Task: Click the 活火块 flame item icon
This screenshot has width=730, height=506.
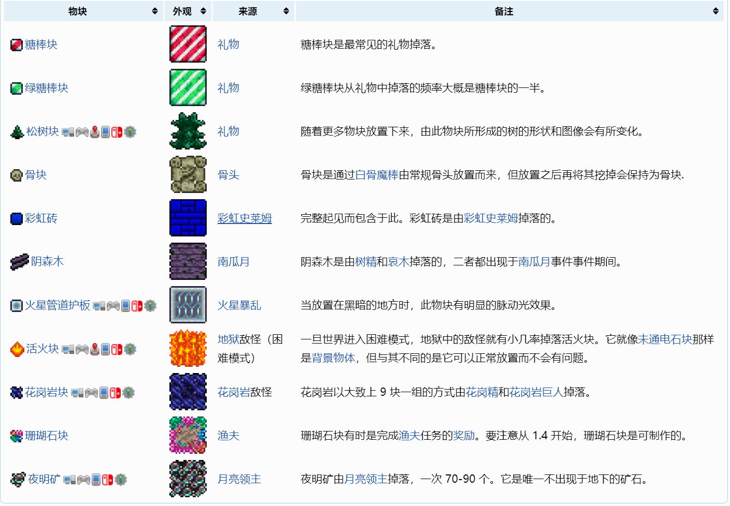Action: pos(17,349)
